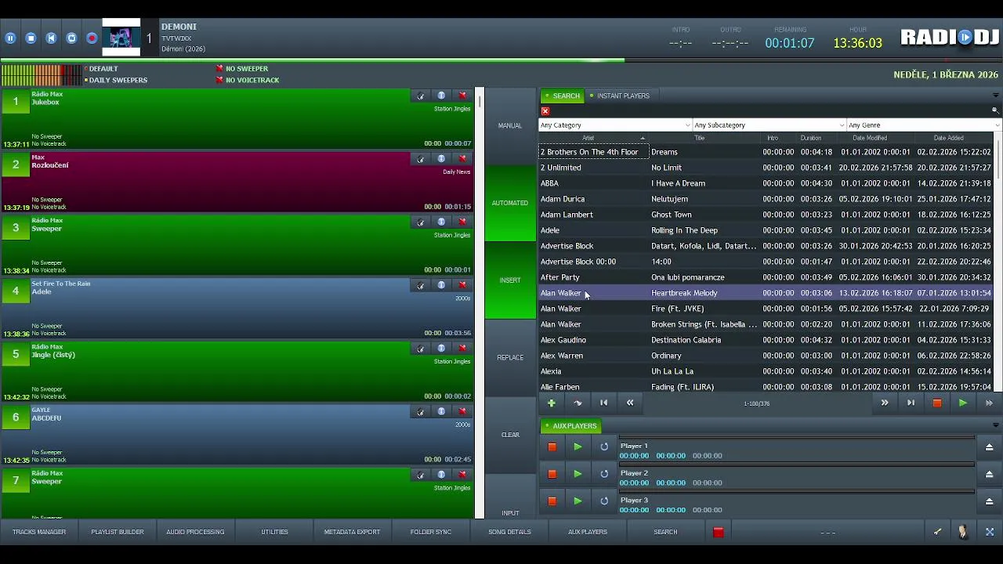Toggle loop icon for Player 2
The image size is (1003, 564).
[604, 474]
